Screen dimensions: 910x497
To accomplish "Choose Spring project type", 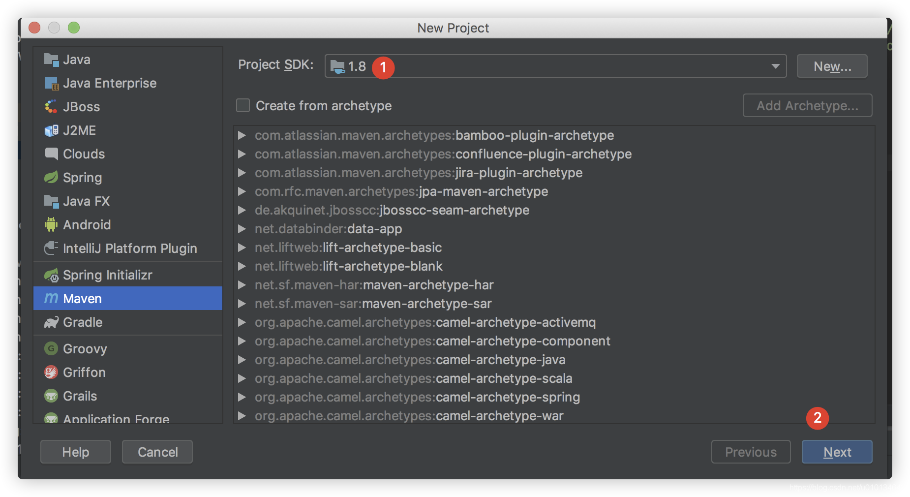I will [128, 178].
